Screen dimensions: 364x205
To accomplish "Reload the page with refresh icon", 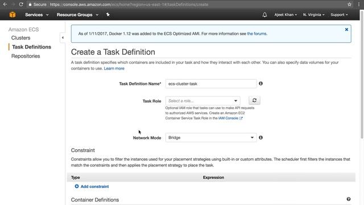I will [x=21, y=4].
